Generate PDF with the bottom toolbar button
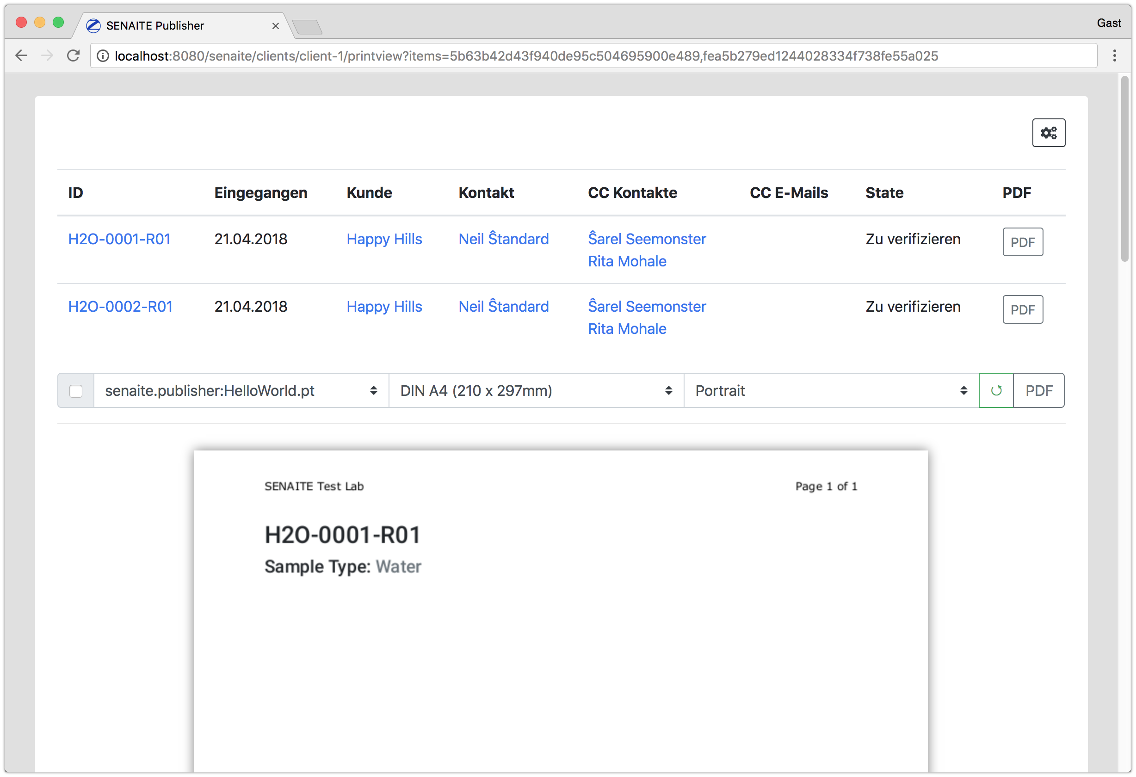Viewport: 1136px width, 777px height. (1038, 390)
